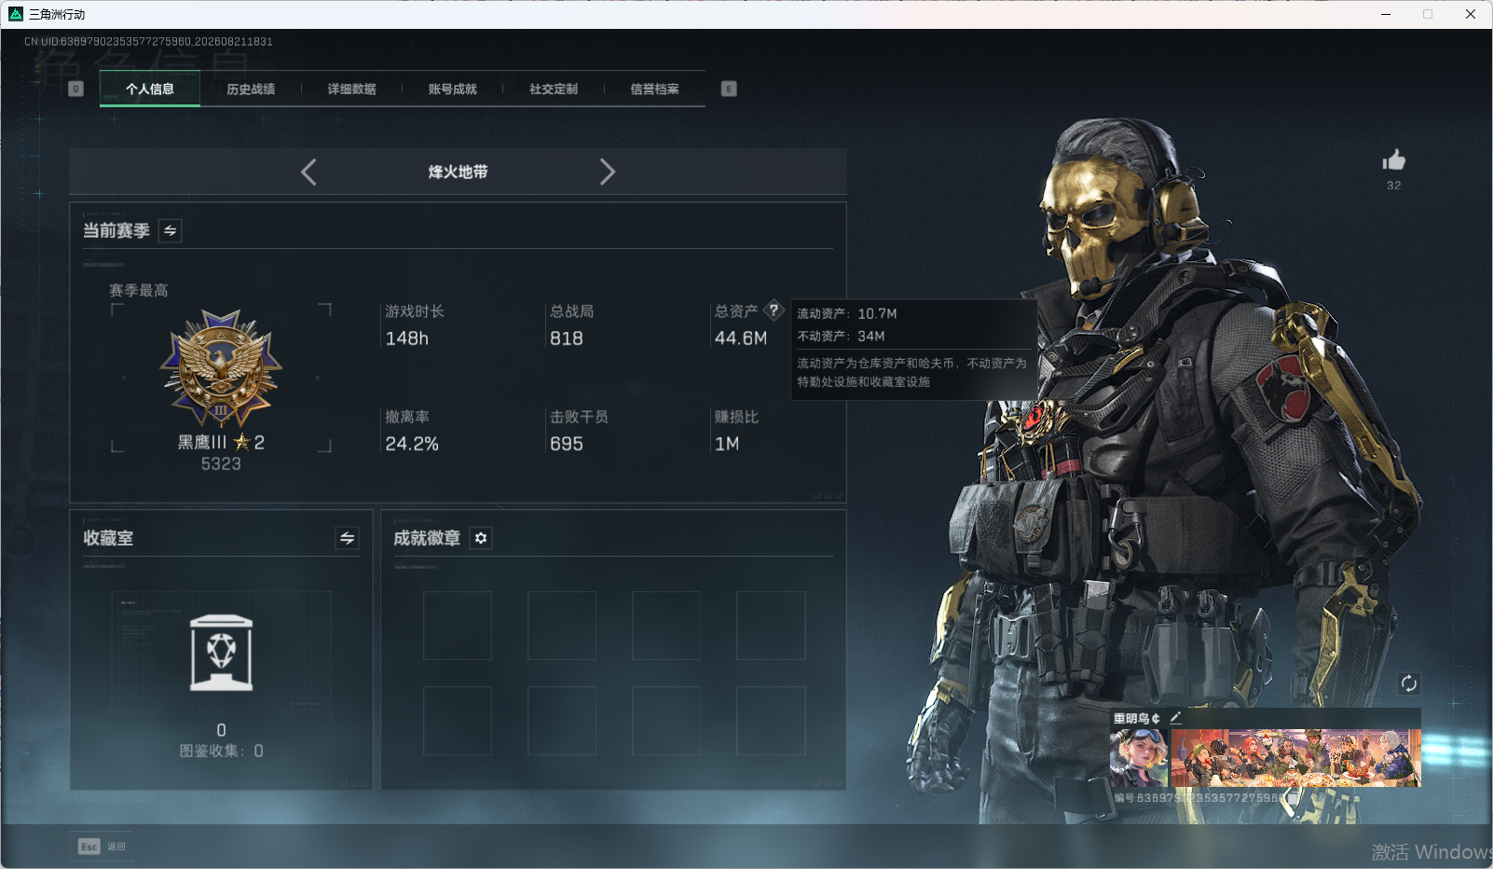Click the rank score 5323

click(x=221, y=463)
